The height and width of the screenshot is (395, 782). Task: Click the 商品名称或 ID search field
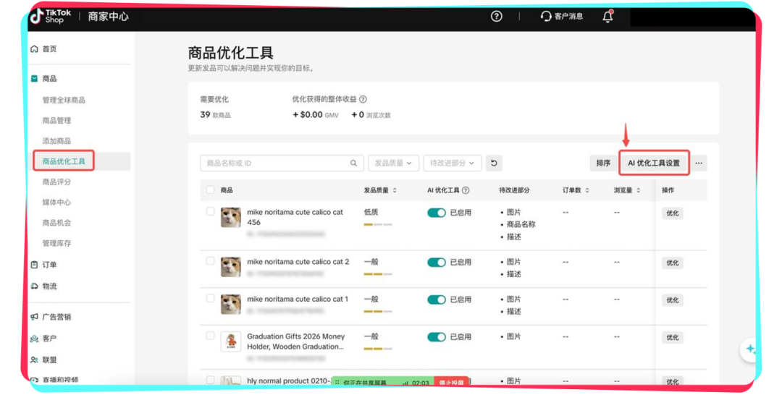click(282, 163)
